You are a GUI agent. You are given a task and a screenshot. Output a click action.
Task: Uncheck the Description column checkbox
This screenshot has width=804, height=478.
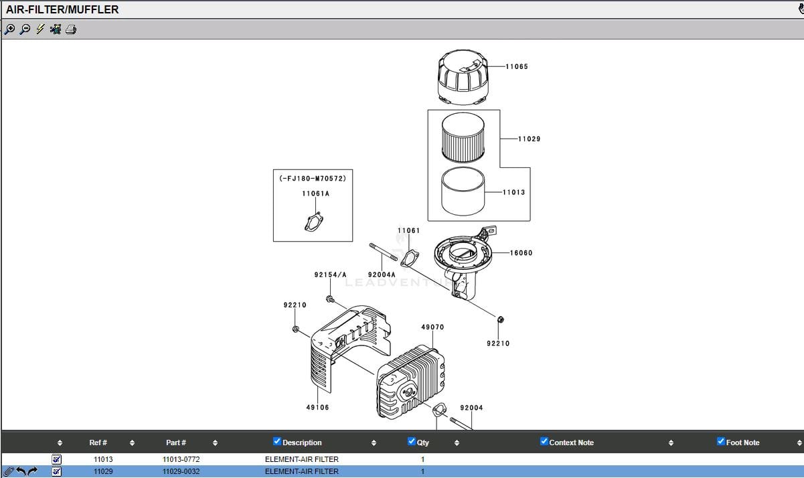(x=277, y=441)
